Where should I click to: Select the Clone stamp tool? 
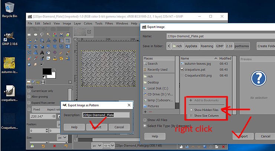(55, 58)
